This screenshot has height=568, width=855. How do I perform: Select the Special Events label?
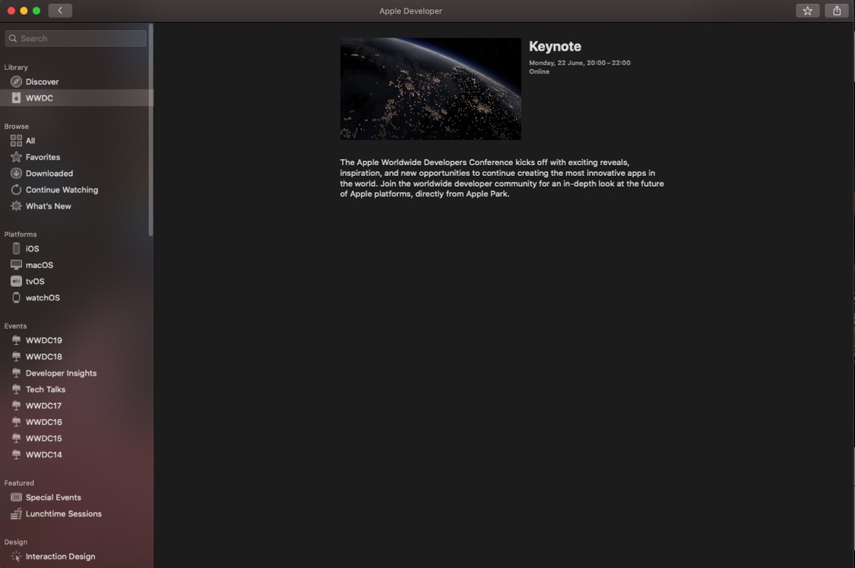(53, 498)
